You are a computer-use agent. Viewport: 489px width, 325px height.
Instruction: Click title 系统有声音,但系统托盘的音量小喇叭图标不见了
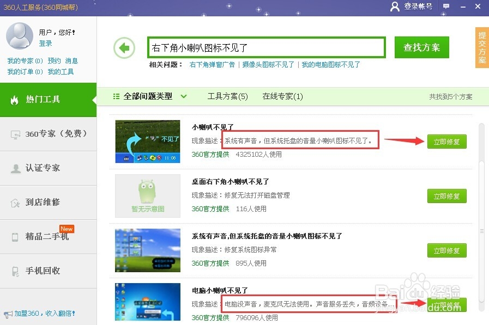click(267, 236)
